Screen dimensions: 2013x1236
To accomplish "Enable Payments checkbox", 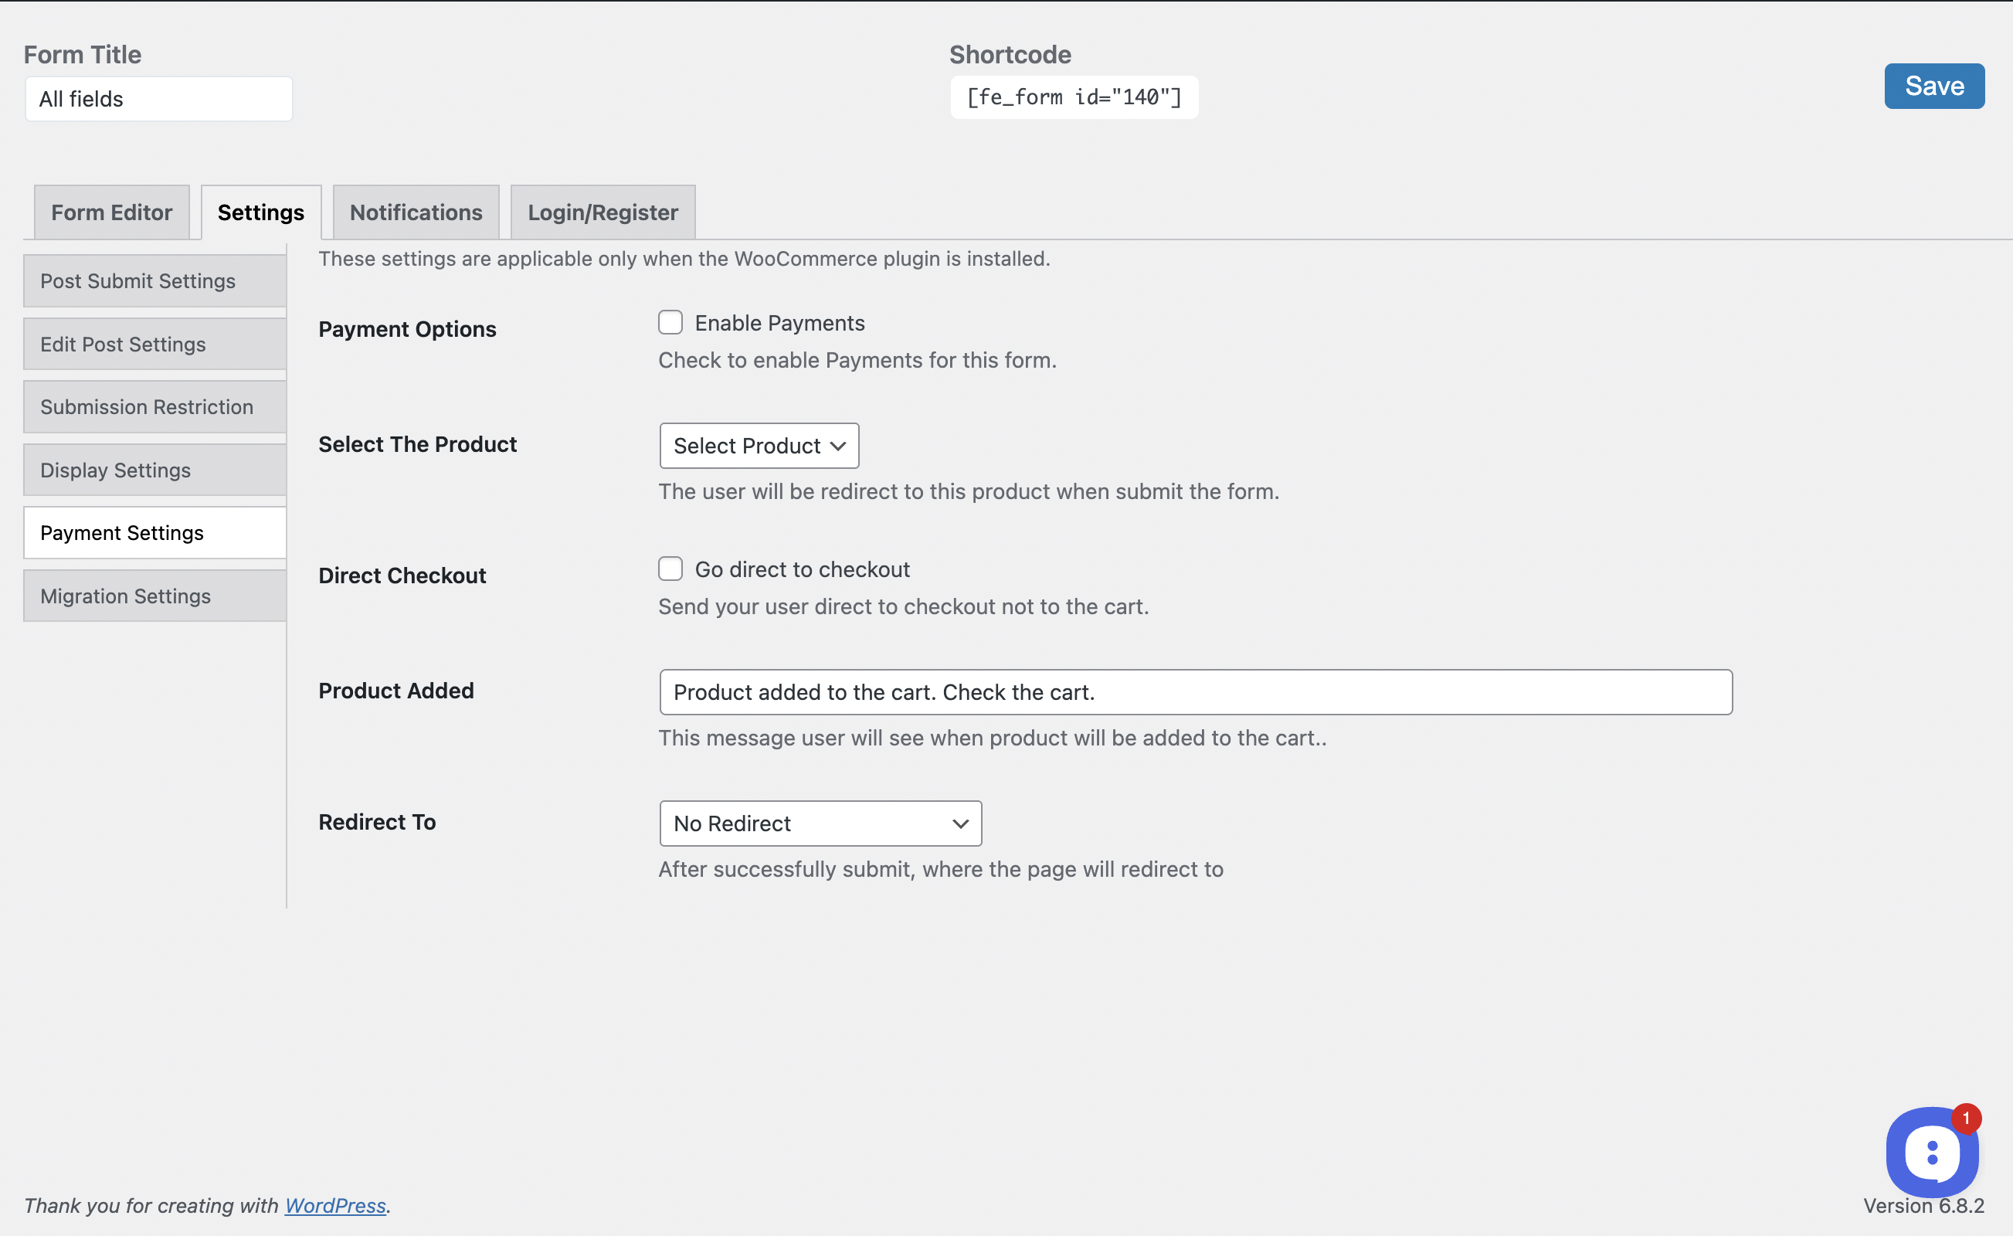I will 670,323.
